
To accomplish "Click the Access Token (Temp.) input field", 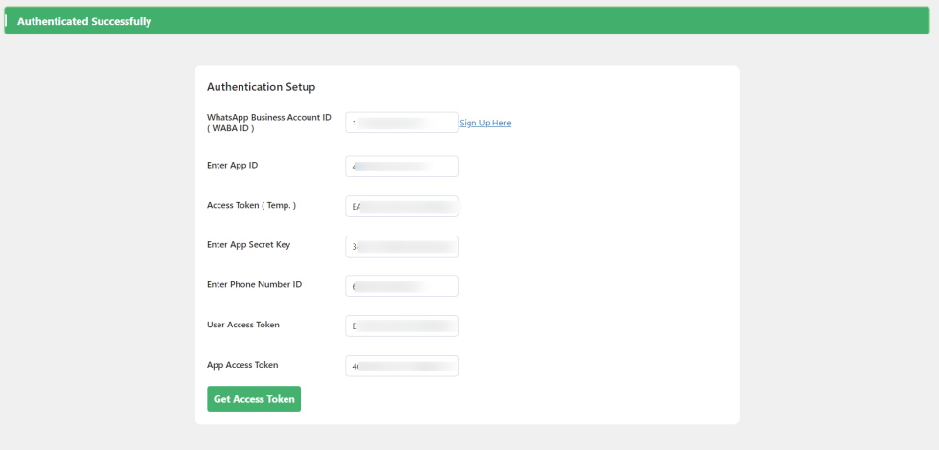I will coord(401,207).
